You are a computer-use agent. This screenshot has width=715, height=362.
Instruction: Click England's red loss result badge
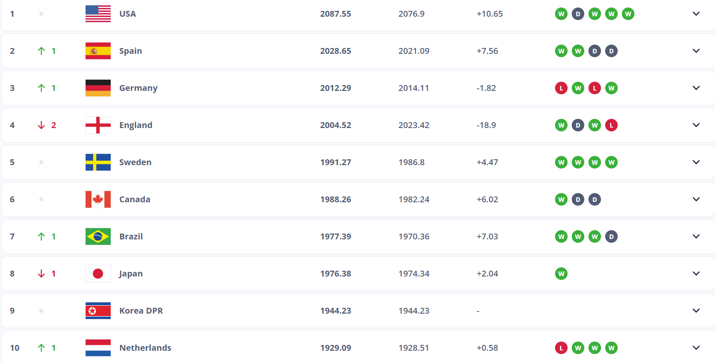click(611, 125)
